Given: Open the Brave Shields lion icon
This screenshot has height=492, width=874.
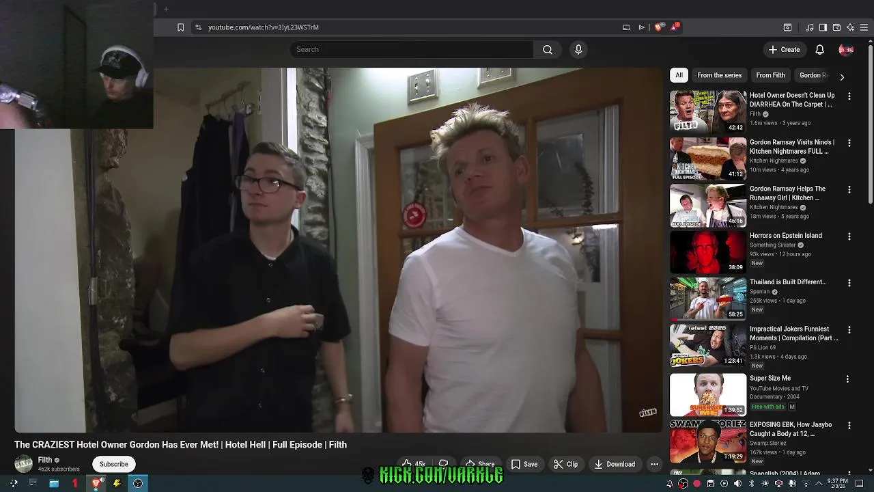Looking at the screenshot, I should (x=658, y=27).
